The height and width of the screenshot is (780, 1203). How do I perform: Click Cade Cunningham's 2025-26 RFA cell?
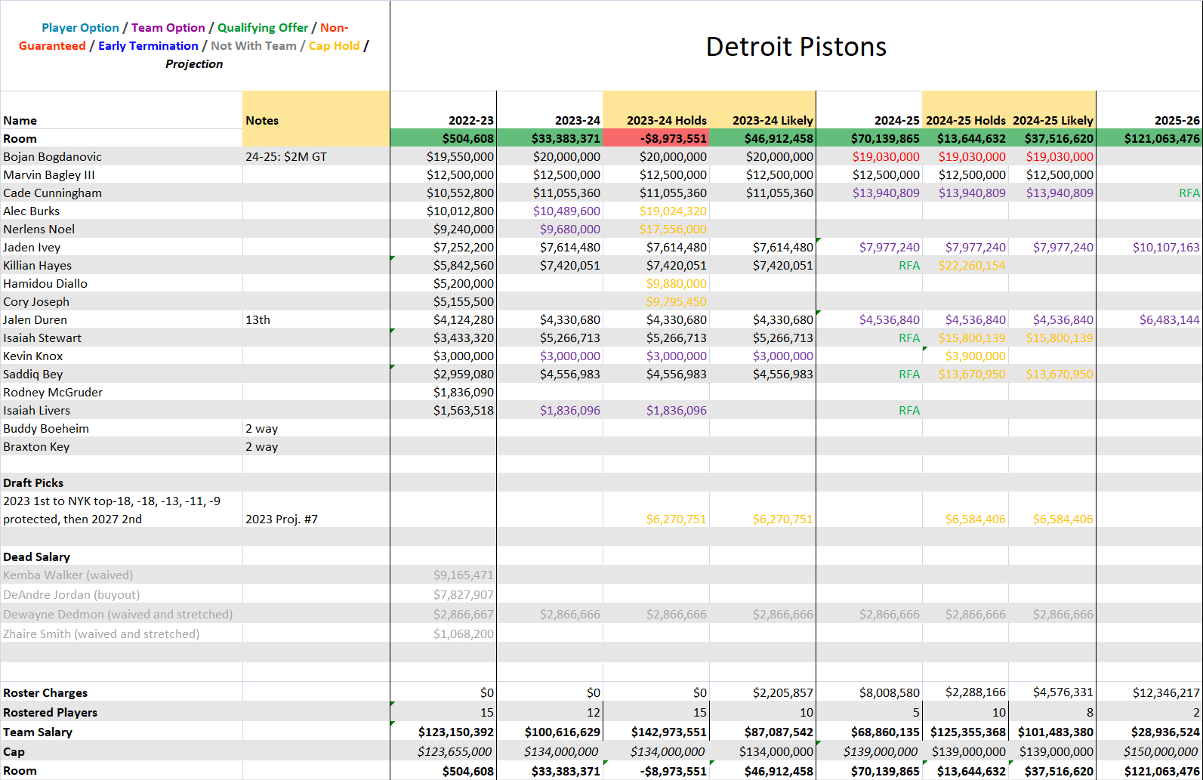pos(1189,193)
